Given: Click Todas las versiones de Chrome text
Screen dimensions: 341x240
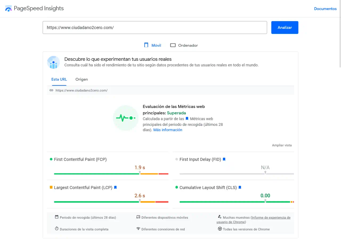Looking at the screenshot, I should coord(246,229).
